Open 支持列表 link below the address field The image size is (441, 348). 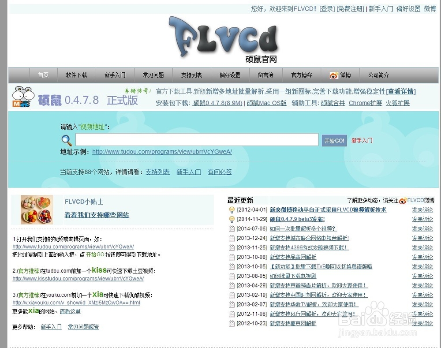point(157,172)
